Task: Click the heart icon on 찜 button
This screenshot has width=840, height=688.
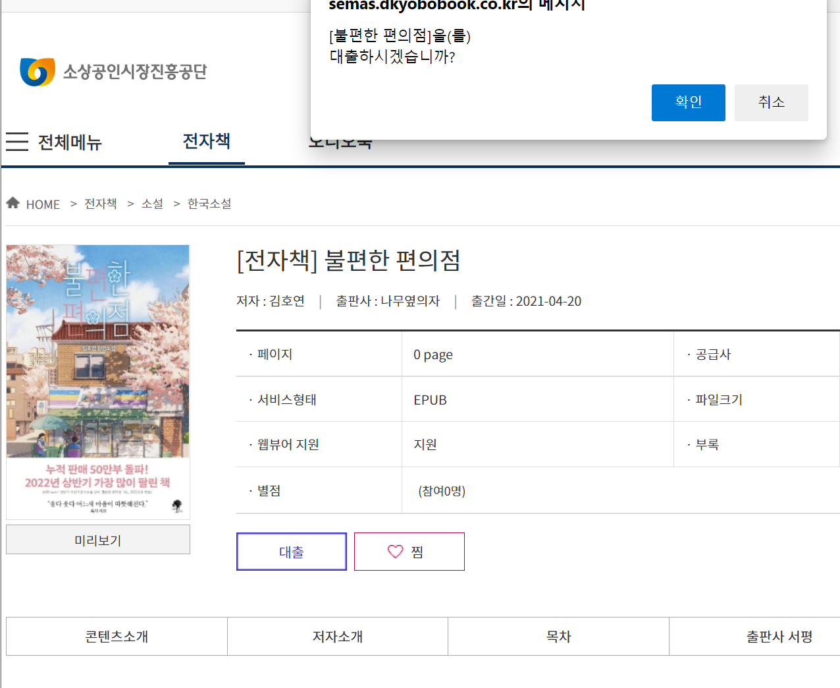Action: pos(395,552)
